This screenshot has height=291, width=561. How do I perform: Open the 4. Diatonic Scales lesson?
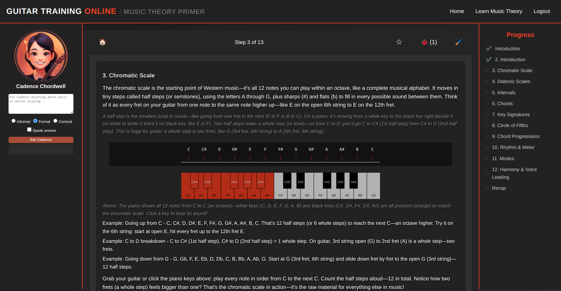click(511, 82)
